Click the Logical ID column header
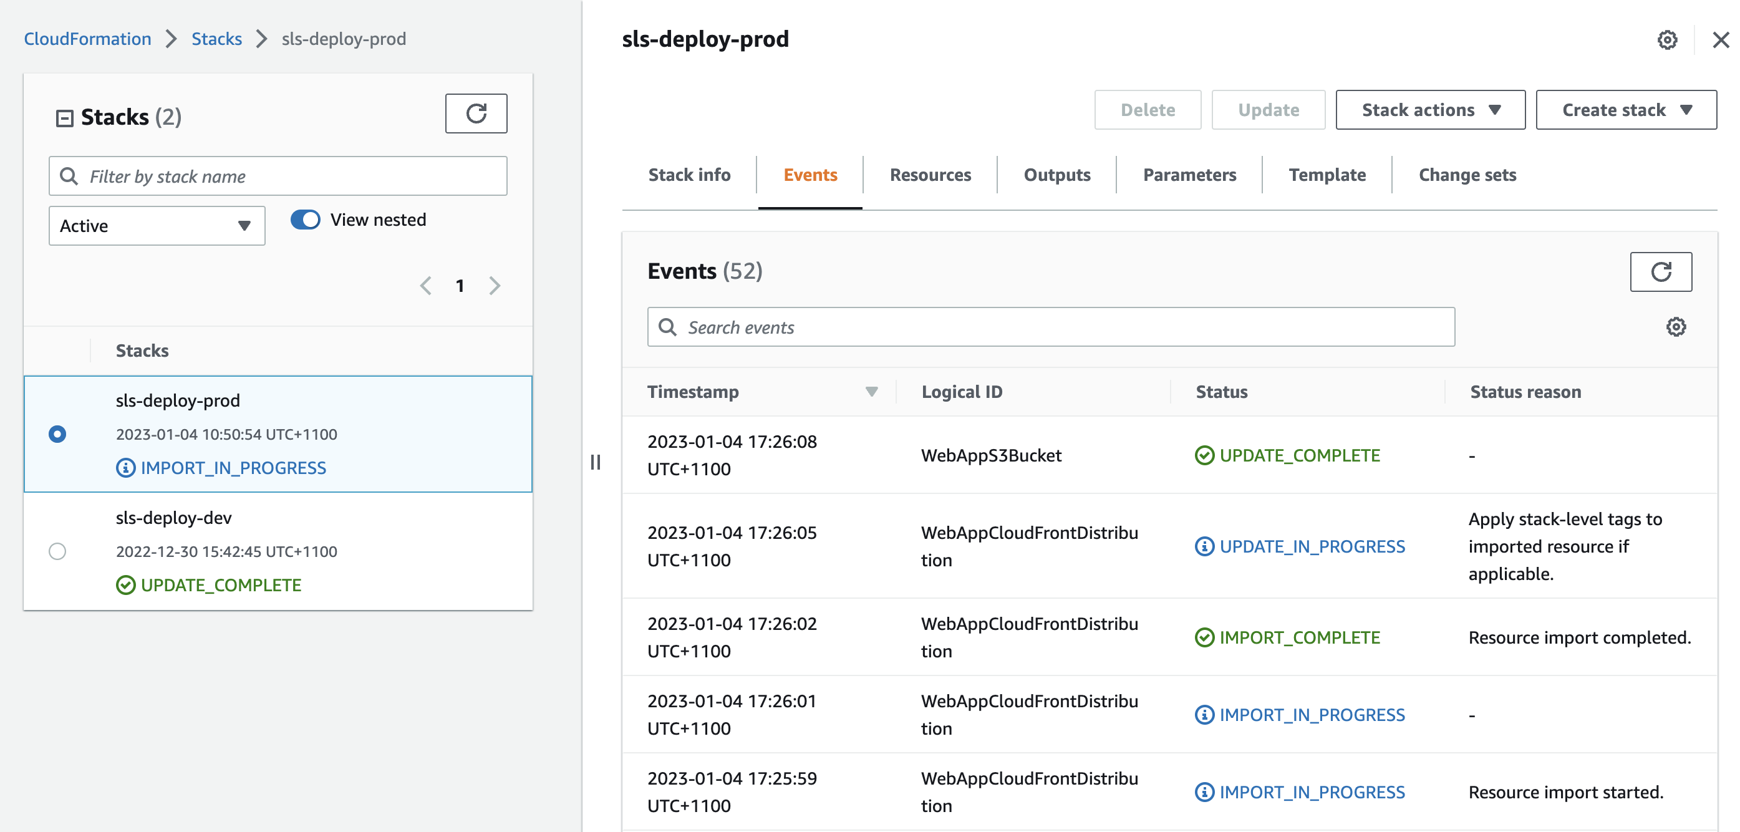 click(961, 392)
